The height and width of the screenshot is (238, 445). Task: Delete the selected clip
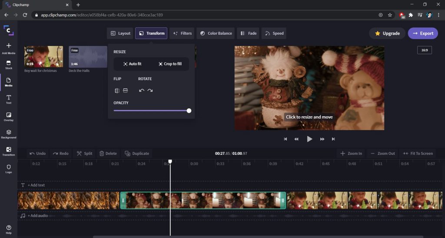(108, 153)
